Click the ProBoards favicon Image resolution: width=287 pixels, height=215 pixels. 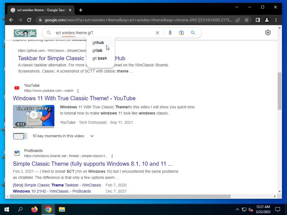tap(17, 153)
